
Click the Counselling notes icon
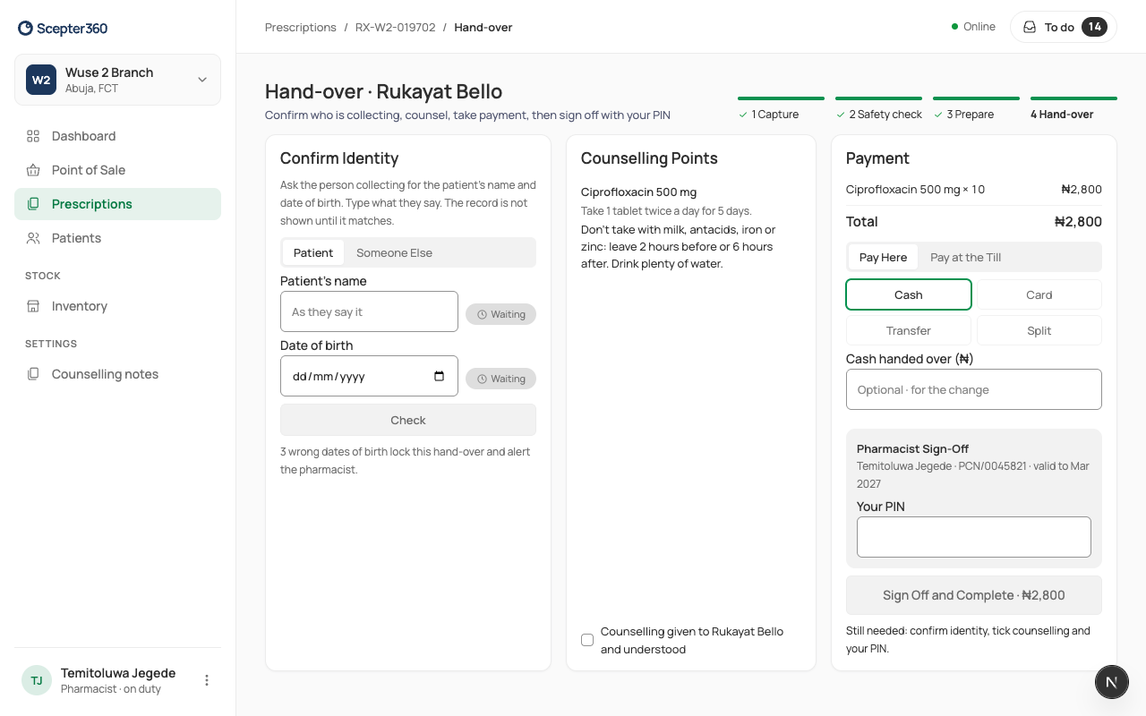tap(33, 374)
